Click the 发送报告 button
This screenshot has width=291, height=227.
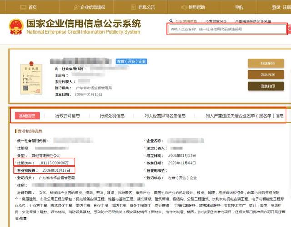266,64
